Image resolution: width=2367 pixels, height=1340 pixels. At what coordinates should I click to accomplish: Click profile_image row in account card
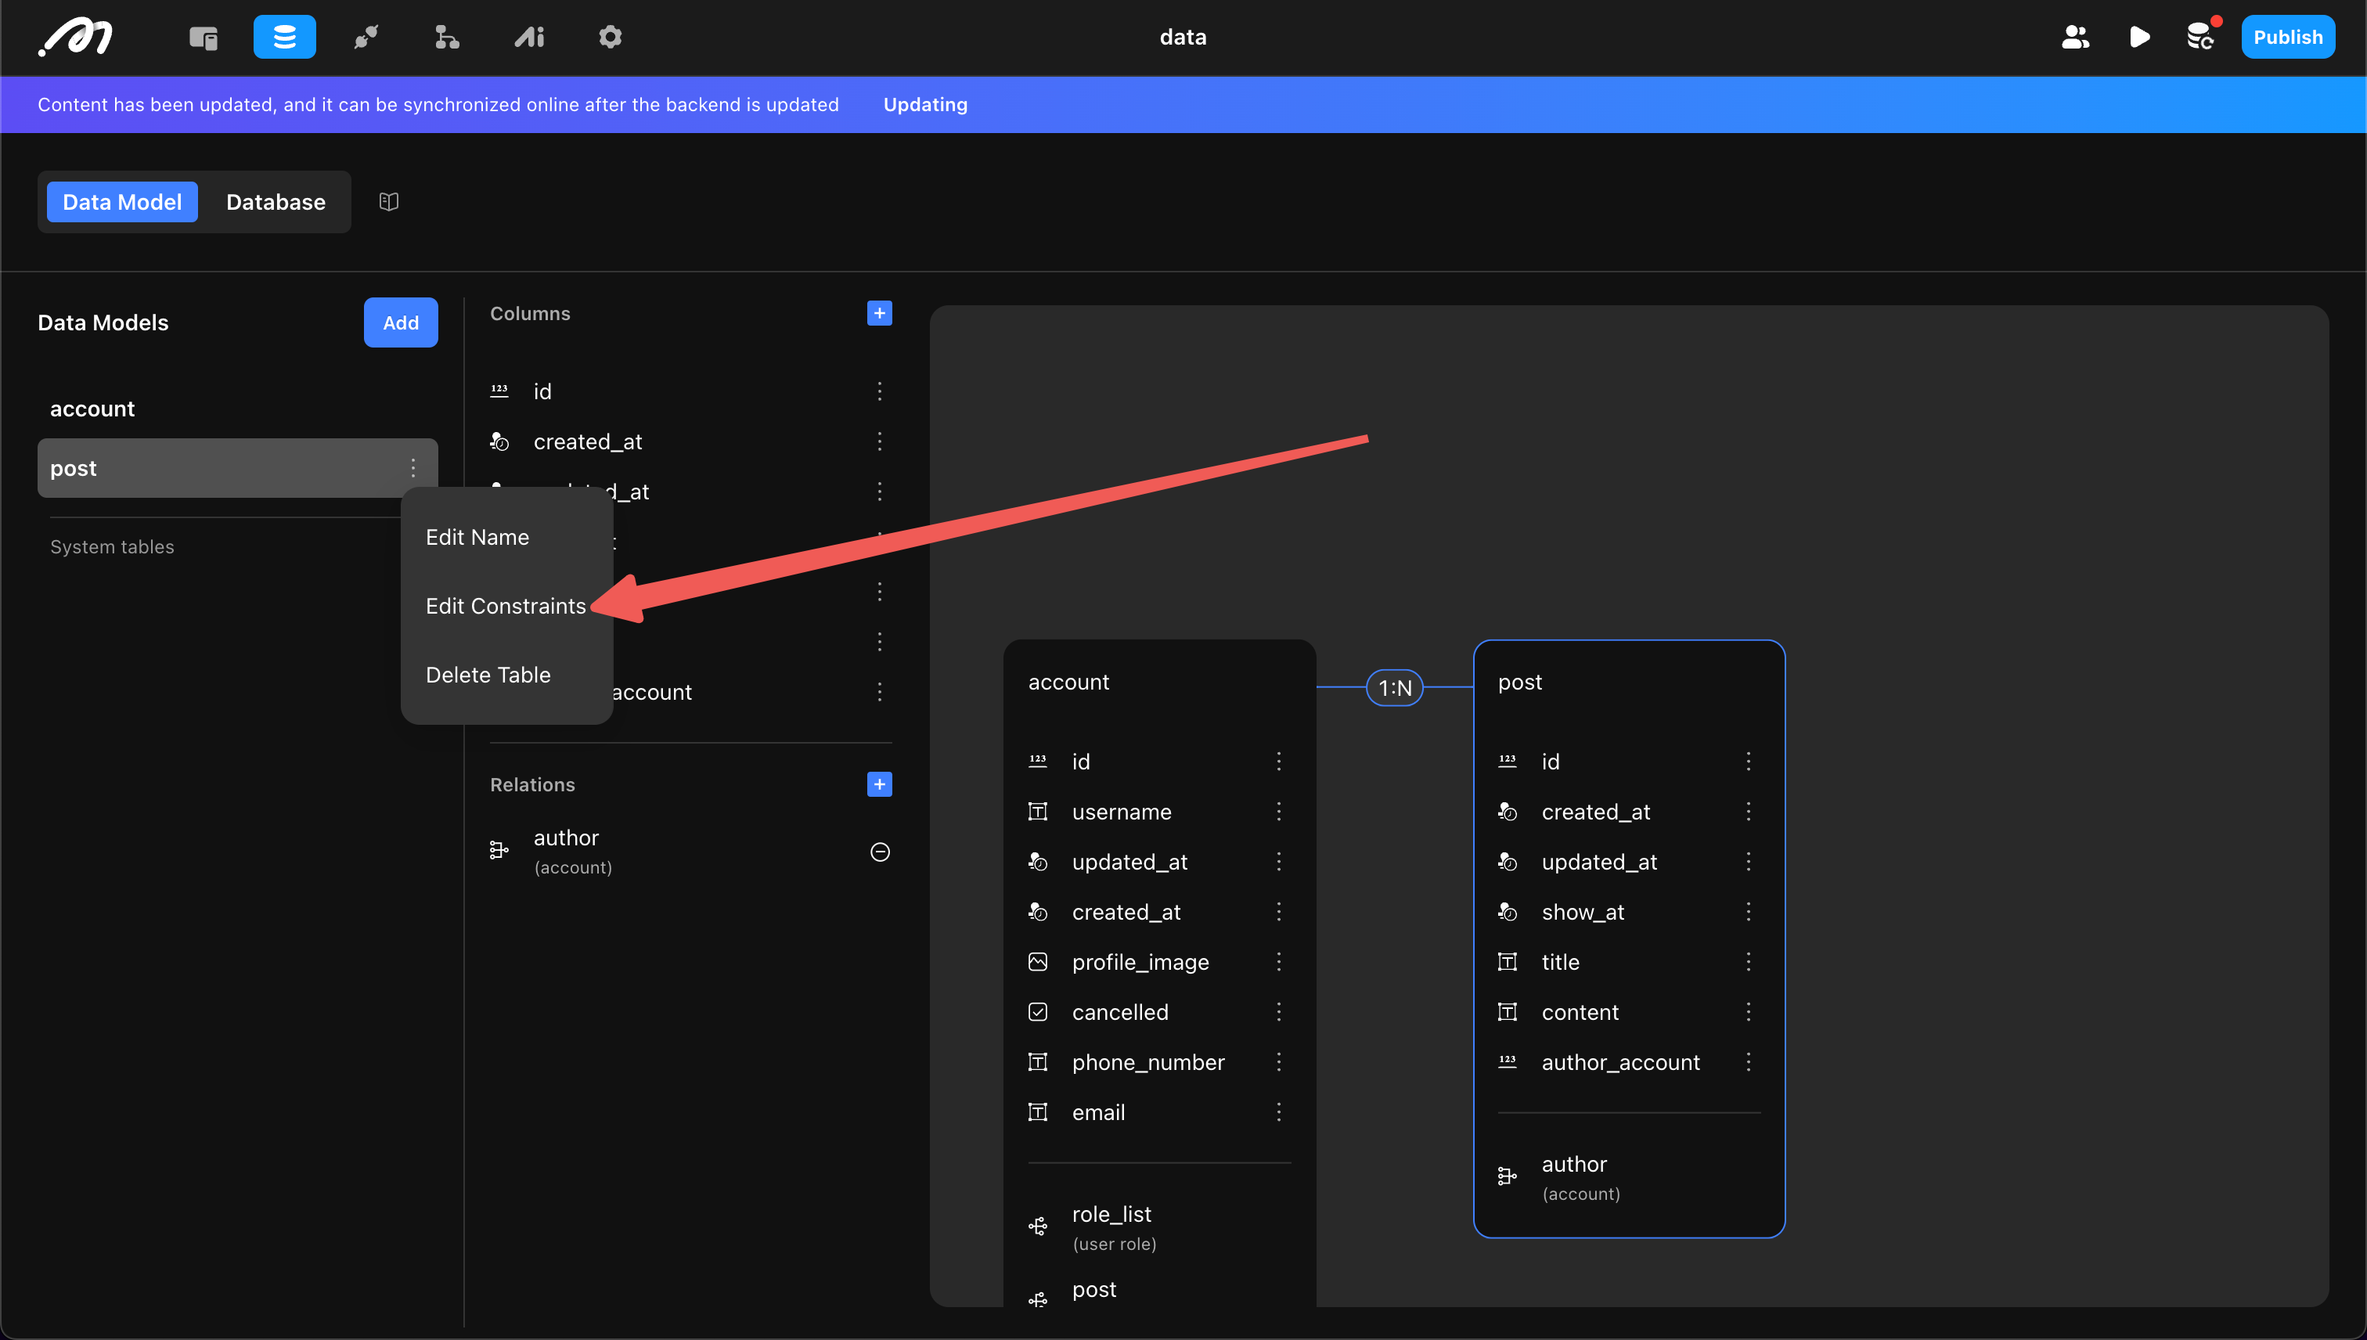point(1158,962)
